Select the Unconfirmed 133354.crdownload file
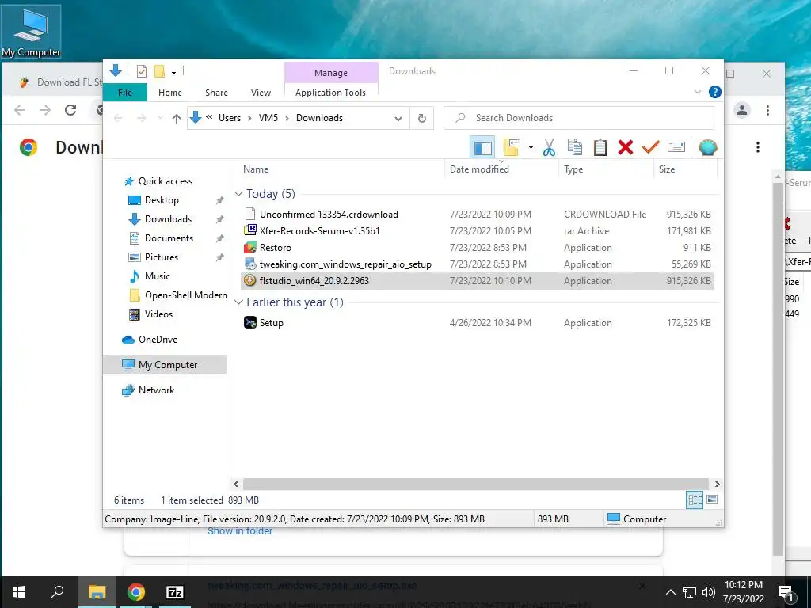 (x=478, y=214)
